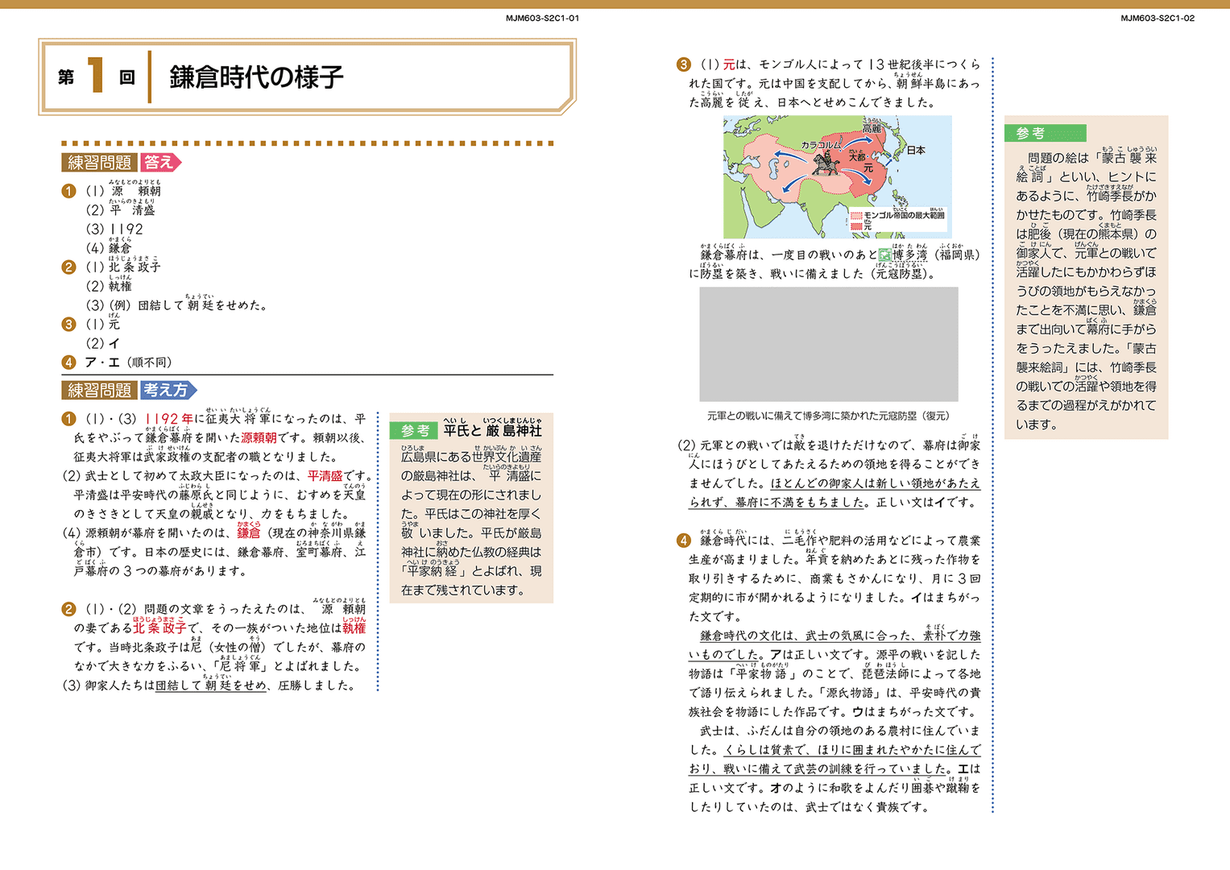The height and width of the screenshot is (870, 1230).
Task: Click the dark red 元 legend swatch on map
Action: point(857,227)
